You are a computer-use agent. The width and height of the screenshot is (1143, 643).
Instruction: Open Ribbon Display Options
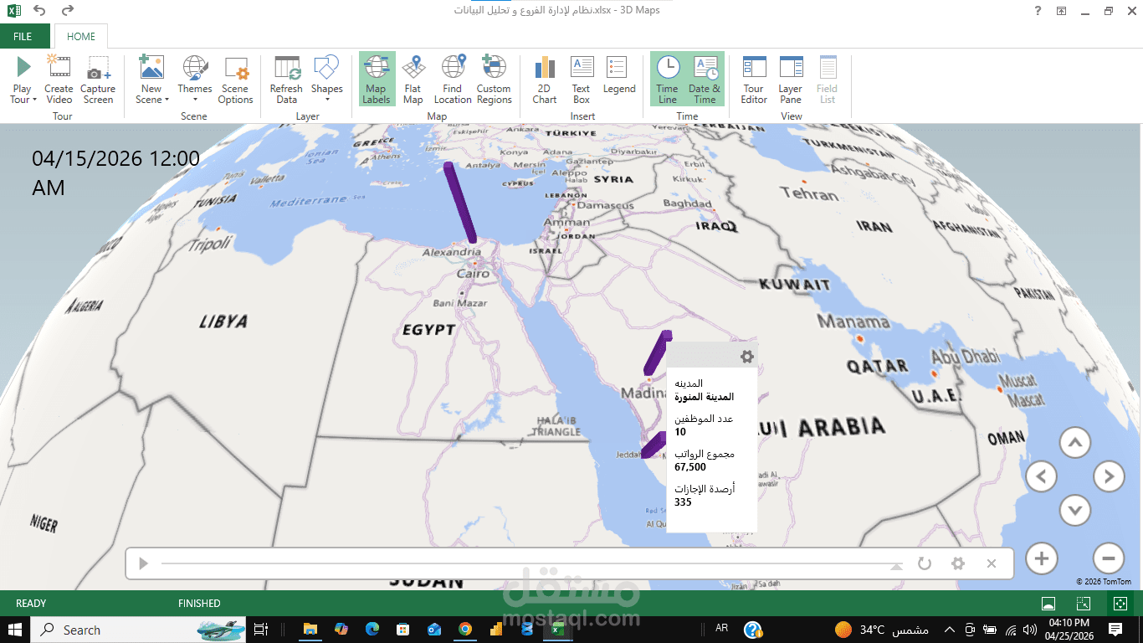[x=1061, y=11]
